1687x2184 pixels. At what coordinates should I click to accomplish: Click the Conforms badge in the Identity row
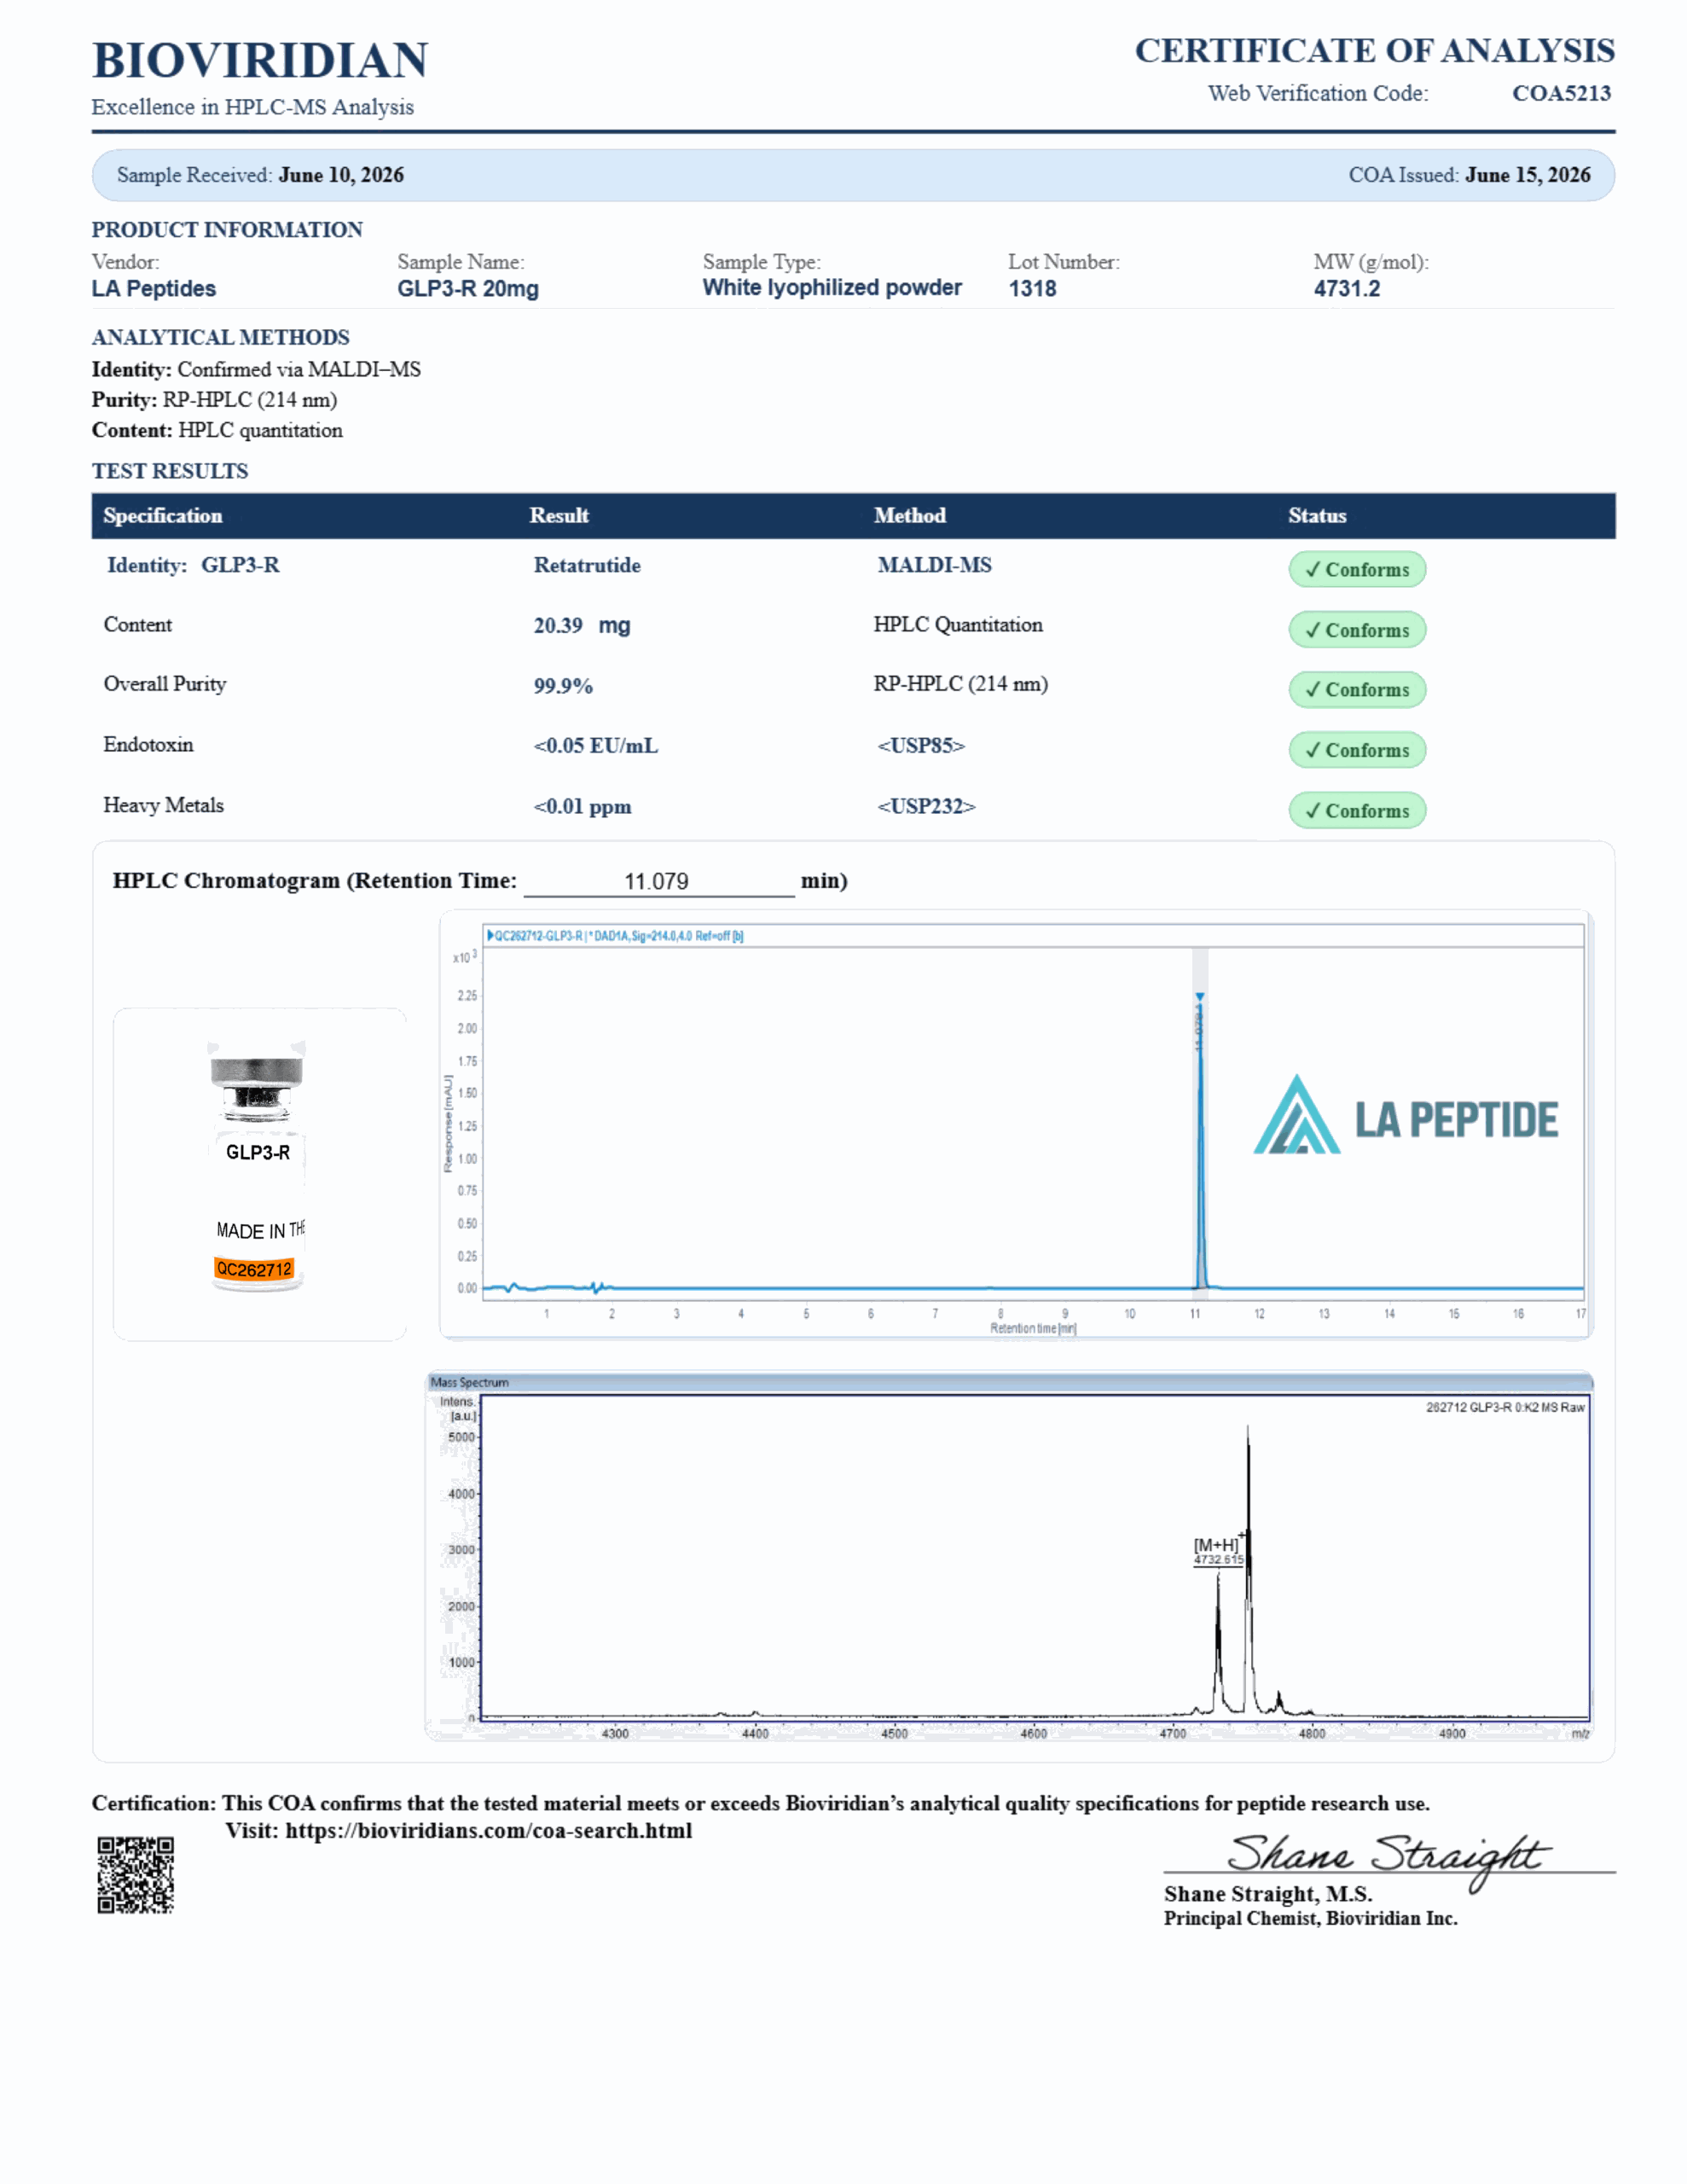[1357, 570]
